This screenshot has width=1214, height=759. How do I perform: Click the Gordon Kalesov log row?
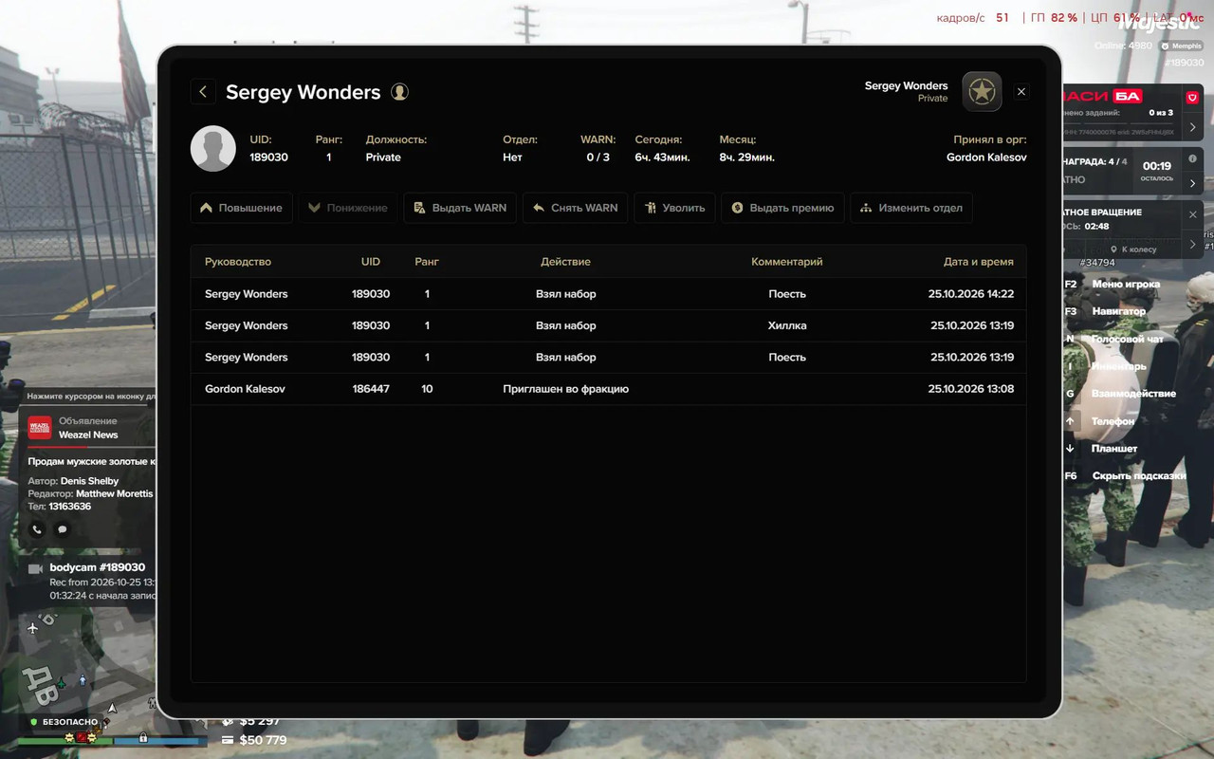click(x=609, y=389)
